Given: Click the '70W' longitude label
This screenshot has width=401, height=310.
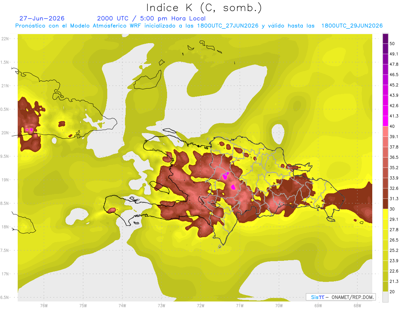Looking at the screenshot, I should [x=279, y=305].
